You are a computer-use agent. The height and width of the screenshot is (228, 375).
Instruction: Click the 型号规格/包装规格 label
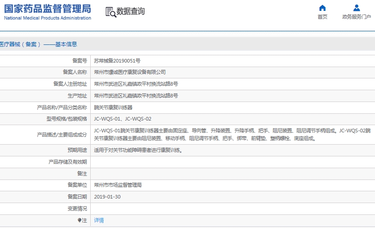click(x=67, y=119)
